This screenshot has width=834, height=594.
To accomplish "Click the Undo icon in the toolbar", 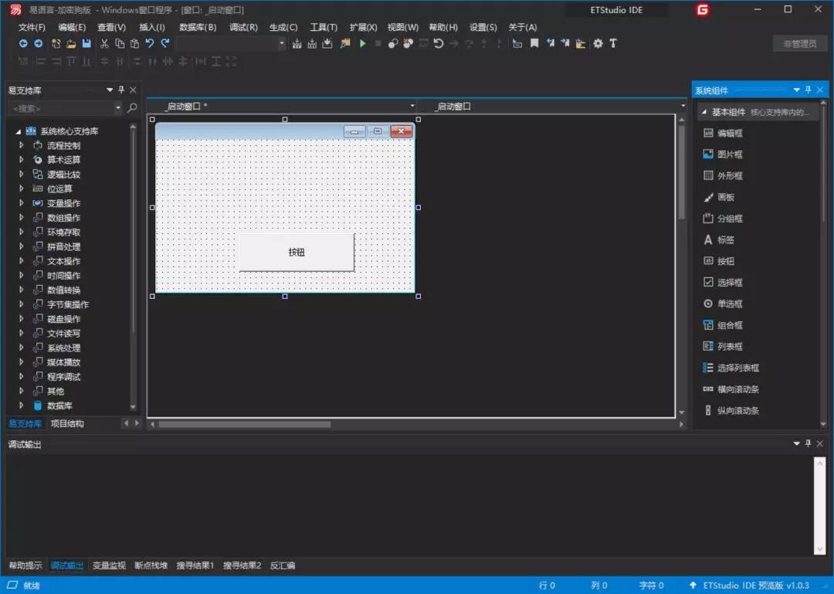I will point(151,43).
